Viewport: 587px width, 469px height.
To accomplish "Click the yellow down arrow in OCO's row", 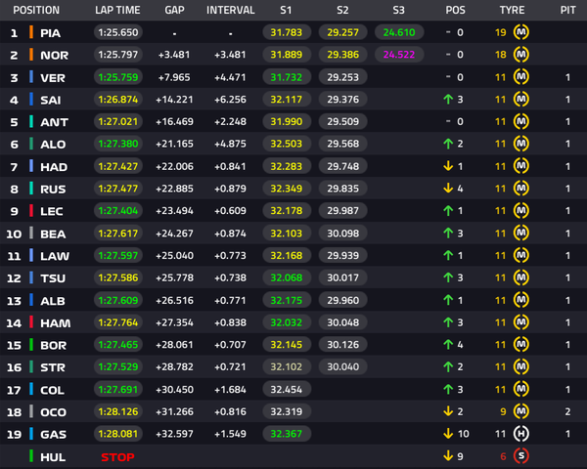I will (x=448, y=411).
